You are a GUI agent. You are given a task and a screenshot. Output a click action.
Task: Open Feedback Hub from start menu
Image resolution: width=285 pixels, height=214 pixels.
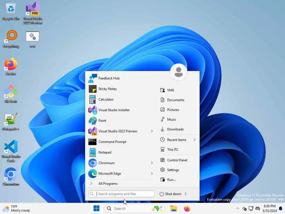[121, 78]
